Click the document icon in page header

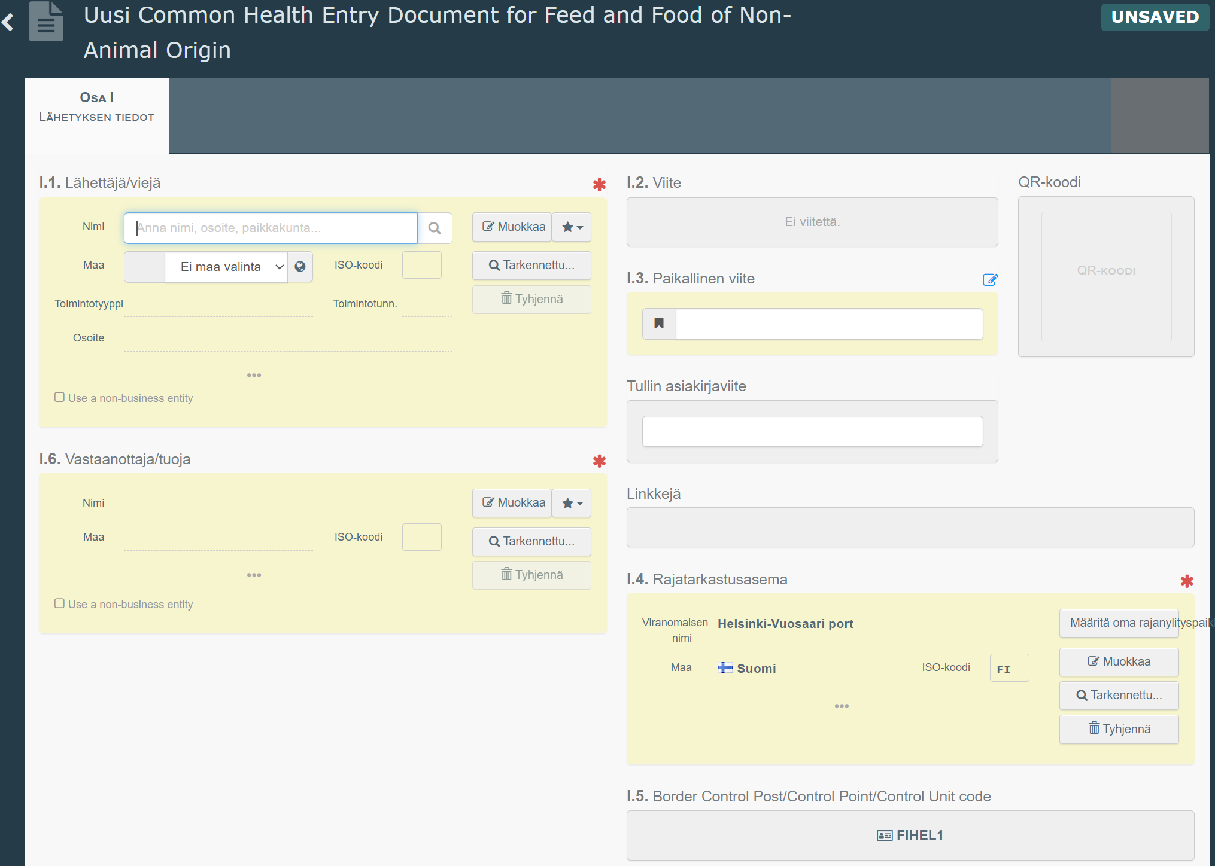coord(46,22)
